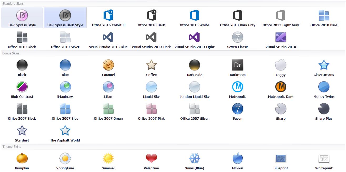
Task: Choose the Darkroom skin icon
Action: pyautogui.click(x=237, y=65)
